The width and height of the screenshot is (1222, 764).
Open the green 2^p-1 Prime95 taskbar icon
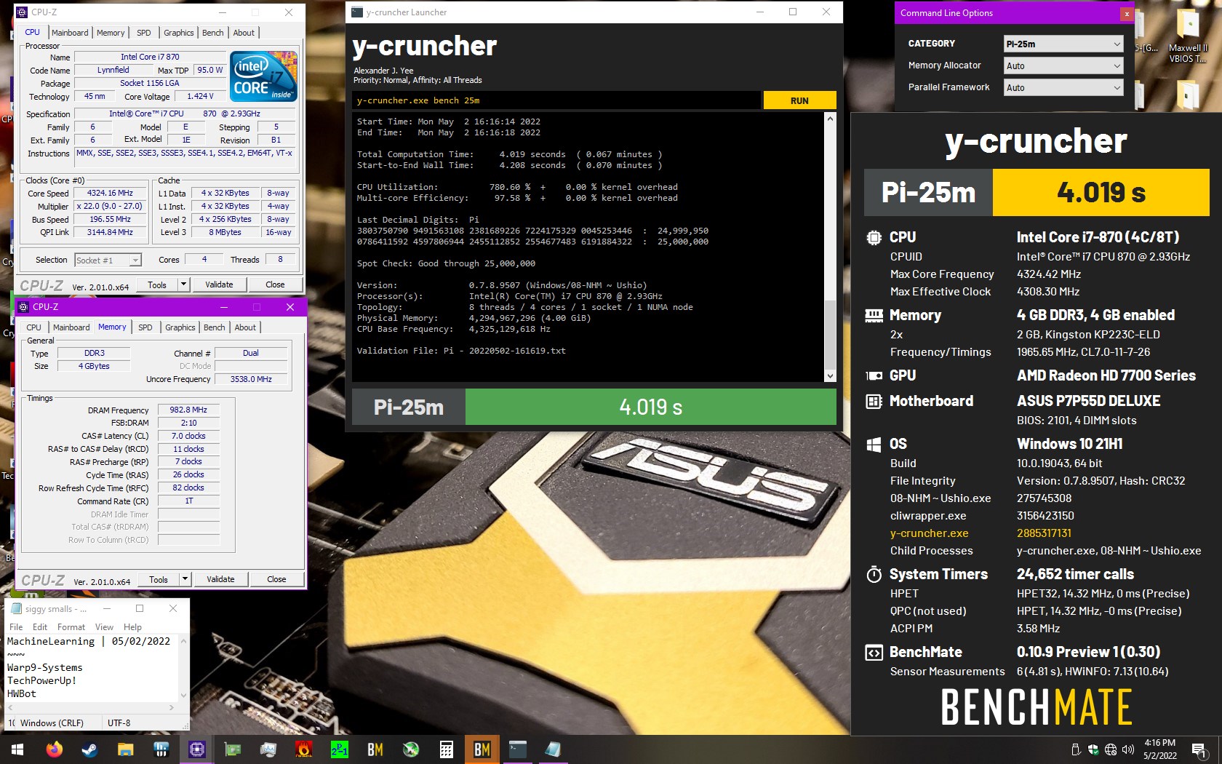(x=340, y=749)
